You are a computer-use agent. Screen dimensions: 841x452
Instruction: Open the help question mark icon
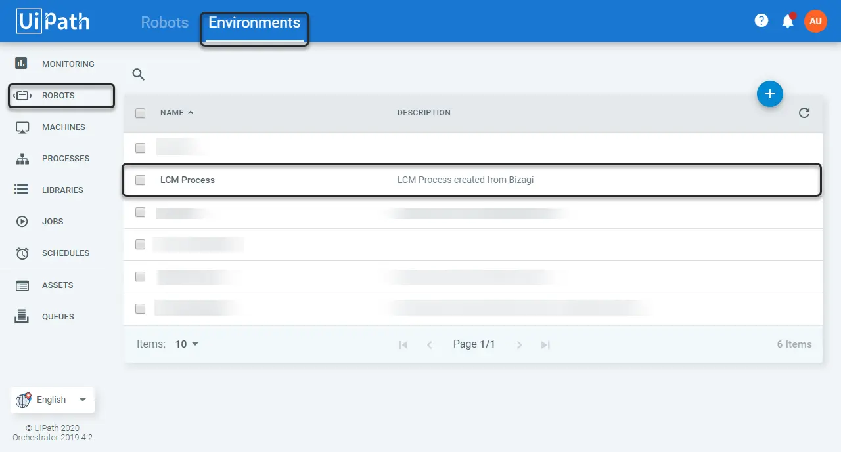(x=761, y=21)
